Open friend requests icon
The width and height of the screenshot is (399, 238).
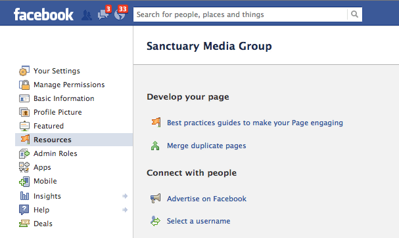[87, 15]
